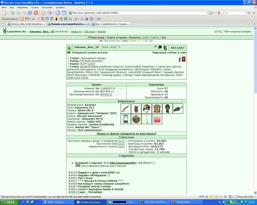Click the wrench icon on tab bar

point(249,24)
